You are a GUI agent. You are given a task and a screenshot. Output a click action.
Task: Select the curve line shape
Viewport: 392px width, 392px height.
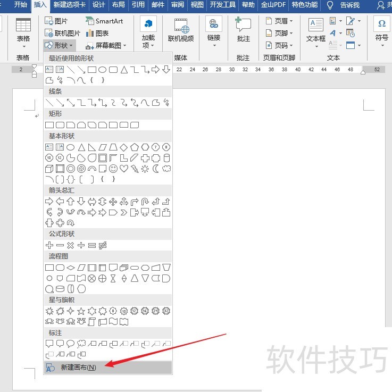click(145, 102)
